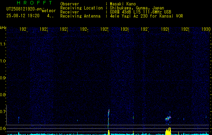Click the 0.6 frequency axis label
This screenshot has height=135, width=212.
3,128
